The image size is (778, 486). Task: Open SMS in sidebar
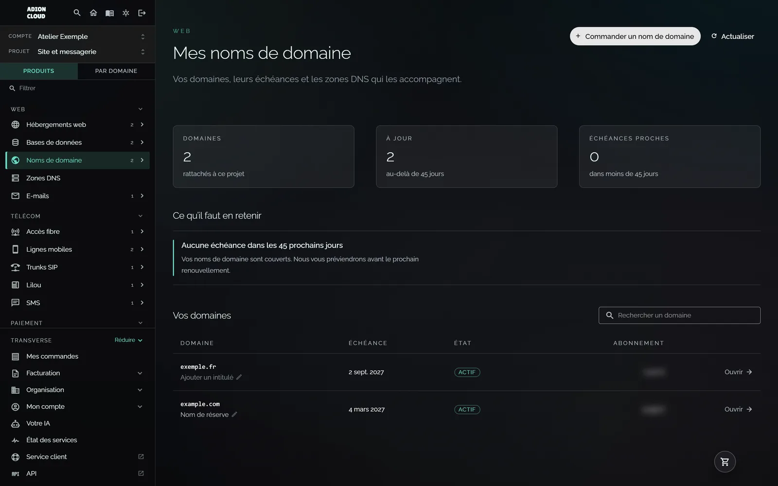(78, 303)
